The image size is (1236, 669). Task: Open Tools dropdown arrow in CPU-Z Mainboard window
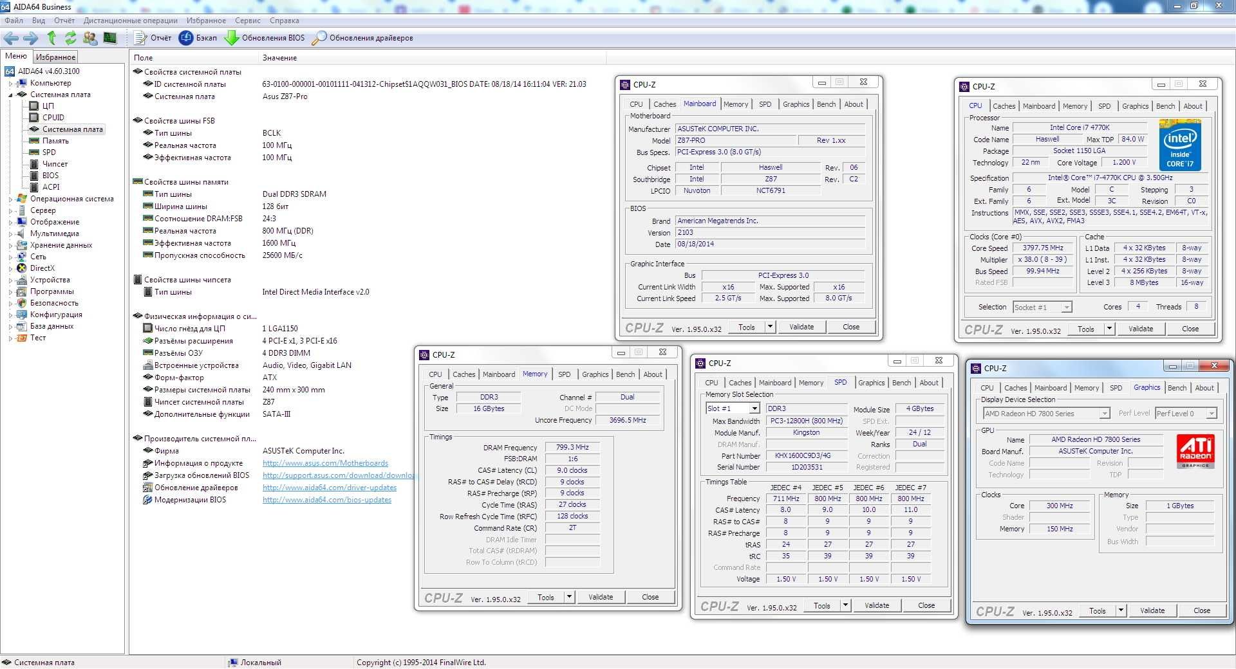point(770,327)
